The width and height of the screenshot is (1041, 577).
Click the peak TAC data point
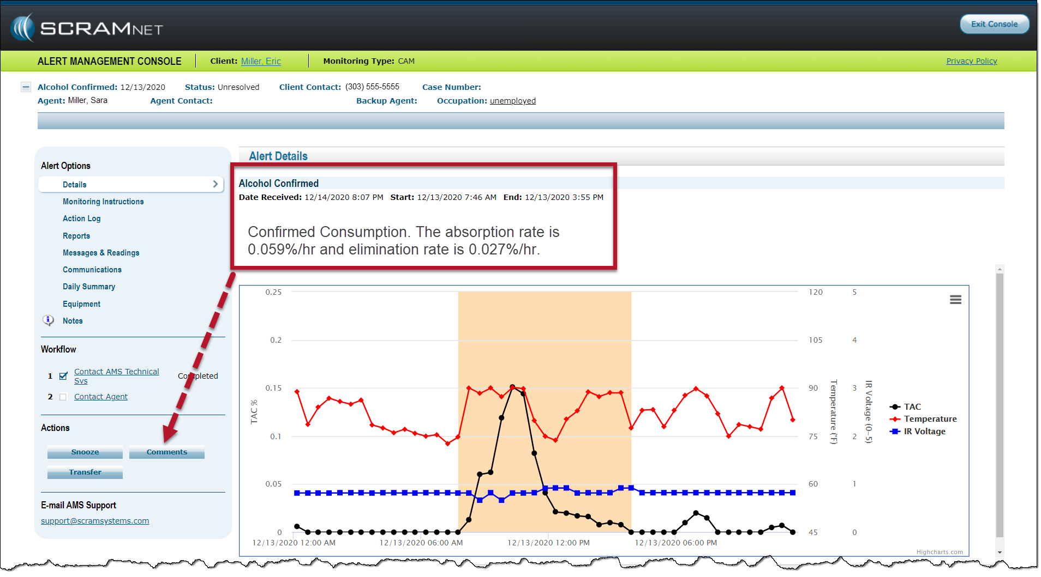(512, 387)
